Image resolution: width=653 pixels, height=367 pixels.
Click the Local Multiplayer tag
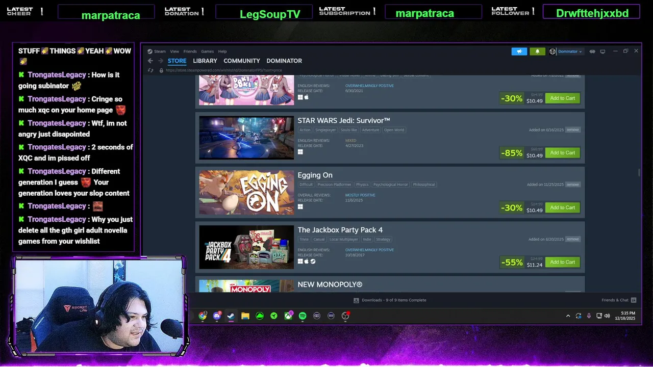click(344, 239)
